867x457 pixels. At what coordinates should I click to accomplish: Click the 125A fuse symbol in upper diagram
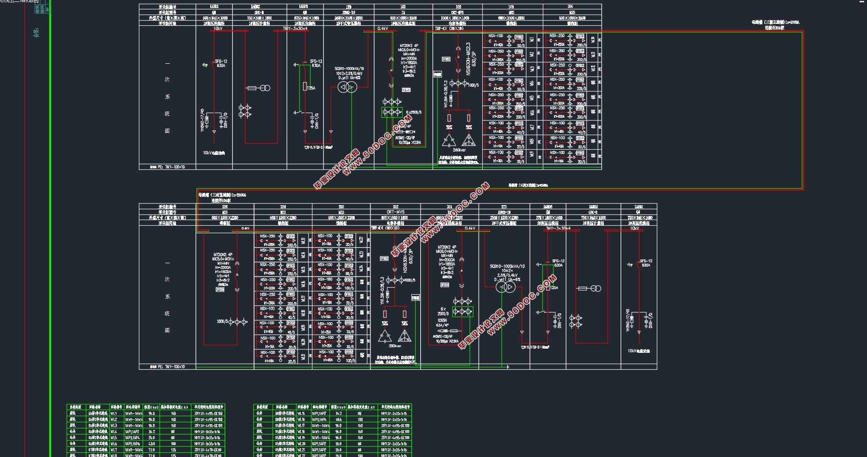pos(305,87)
